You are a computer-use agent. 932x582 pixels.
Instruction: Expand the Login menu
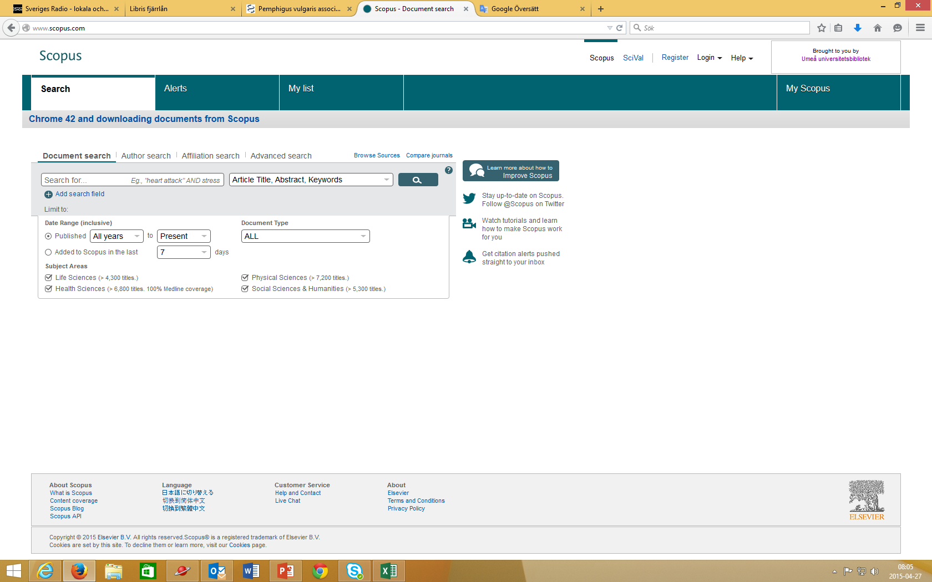709,58
